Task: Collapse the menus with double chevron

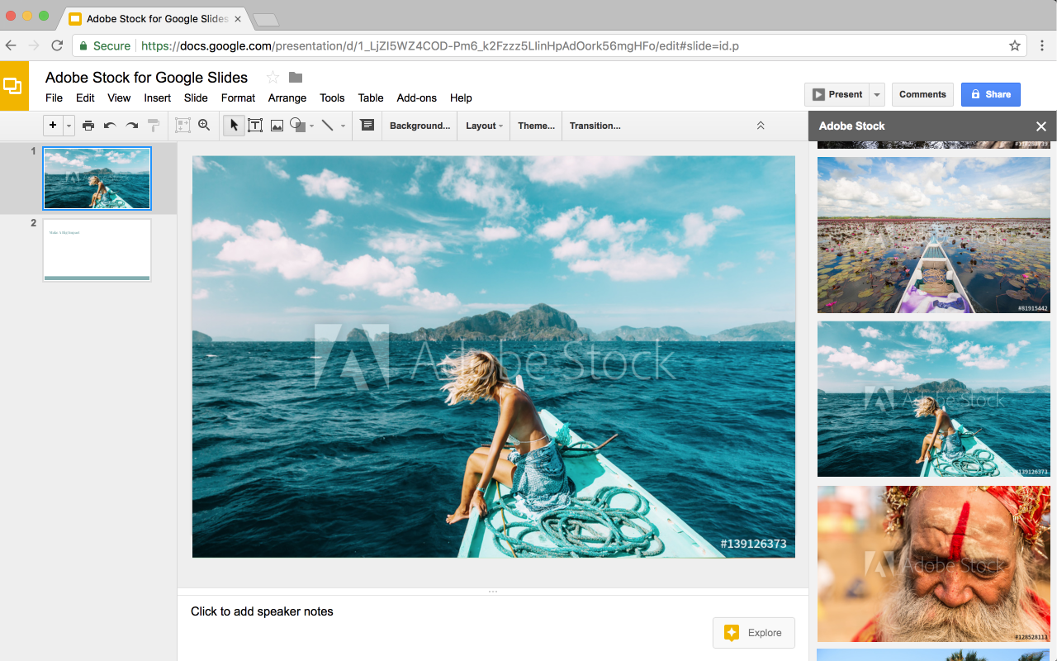Action: click(761, 126)
